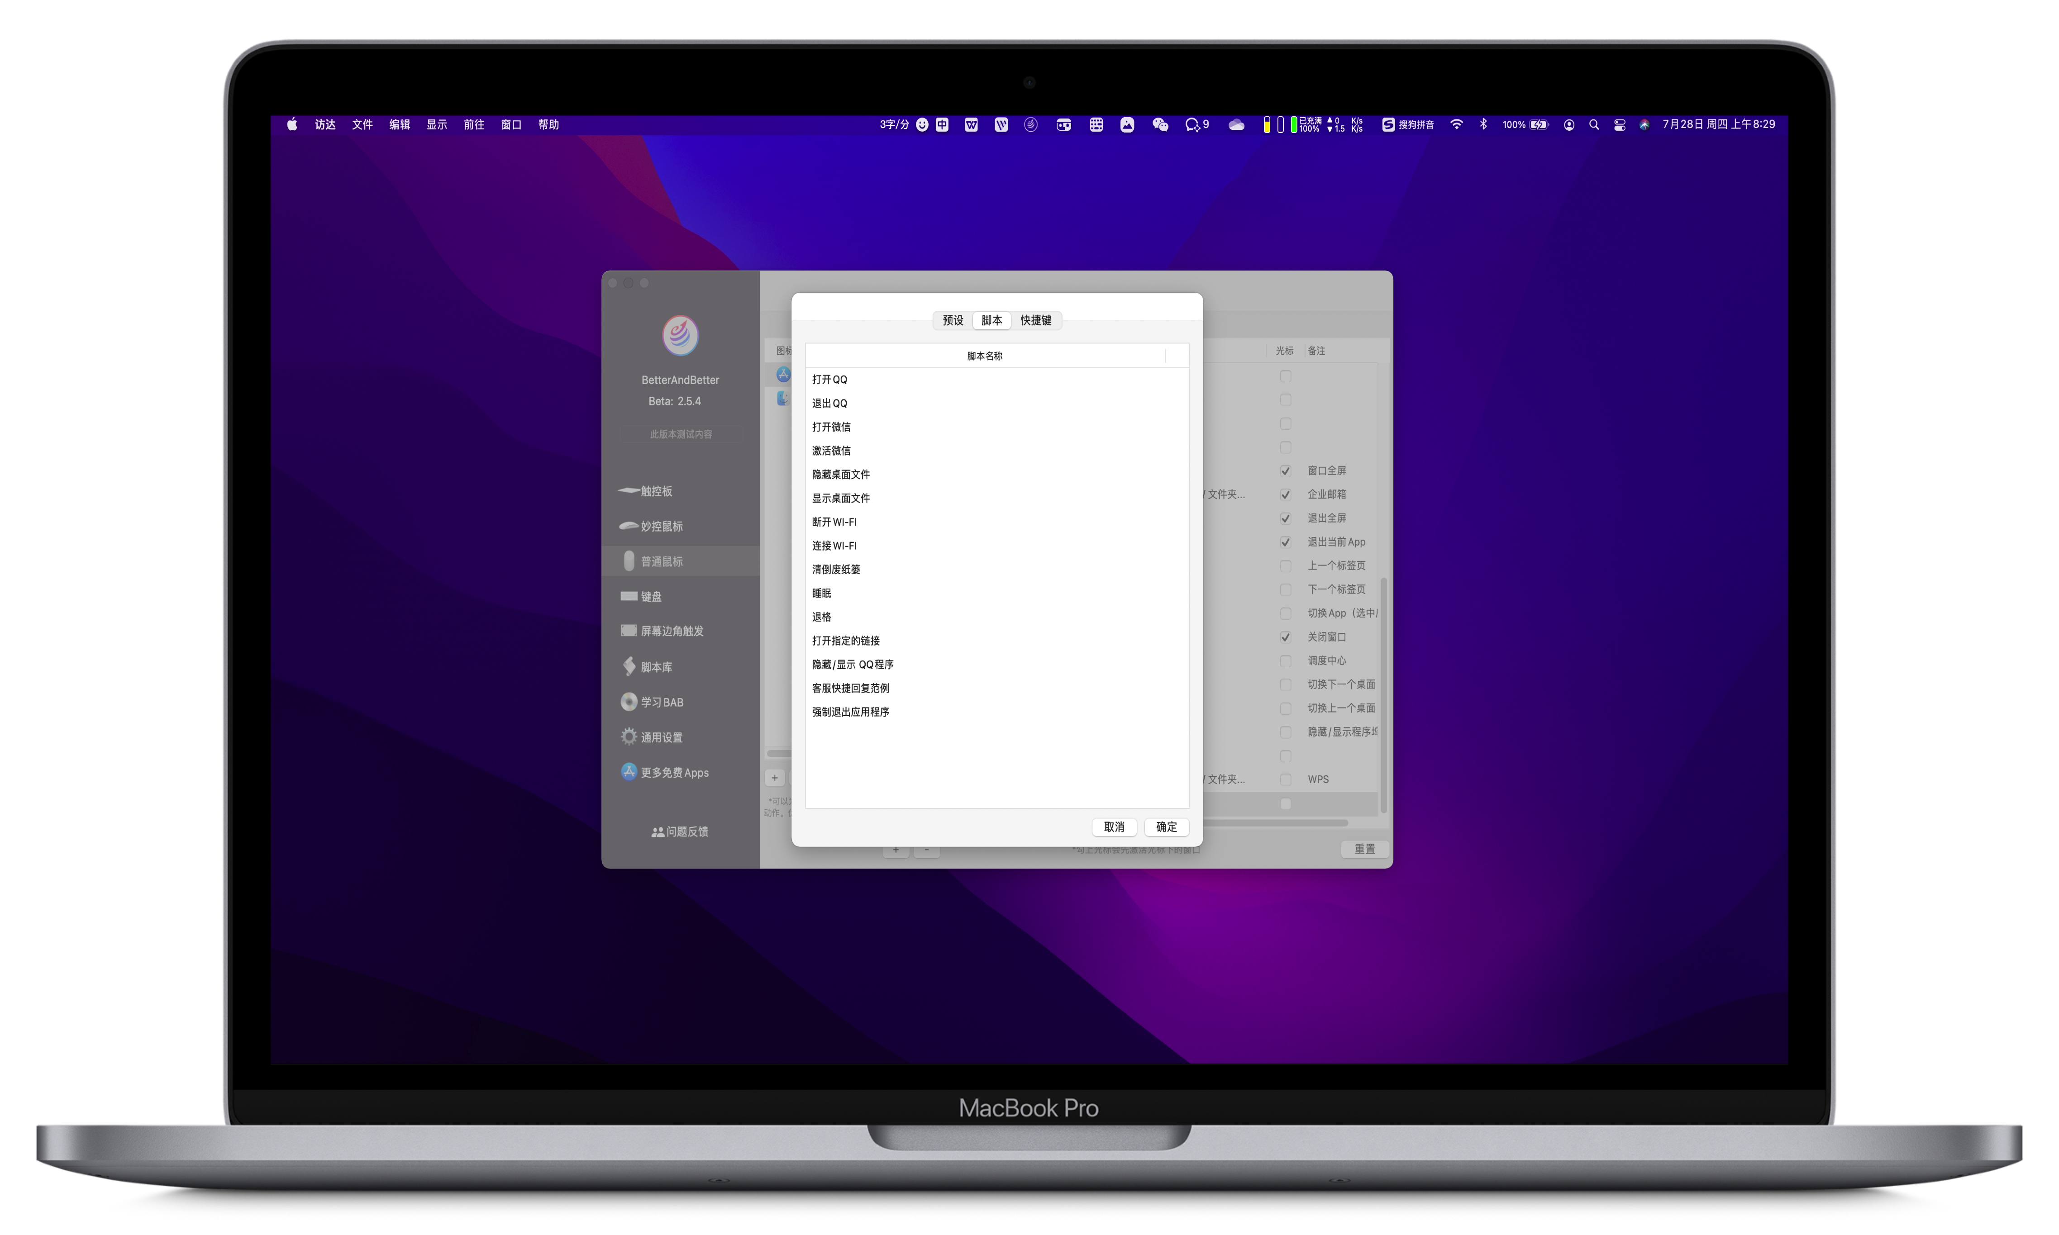The height and width of the screenshot is (1235, 2059).
Task: Switch to the 预设 tab
Action: [x=953, y=320]
